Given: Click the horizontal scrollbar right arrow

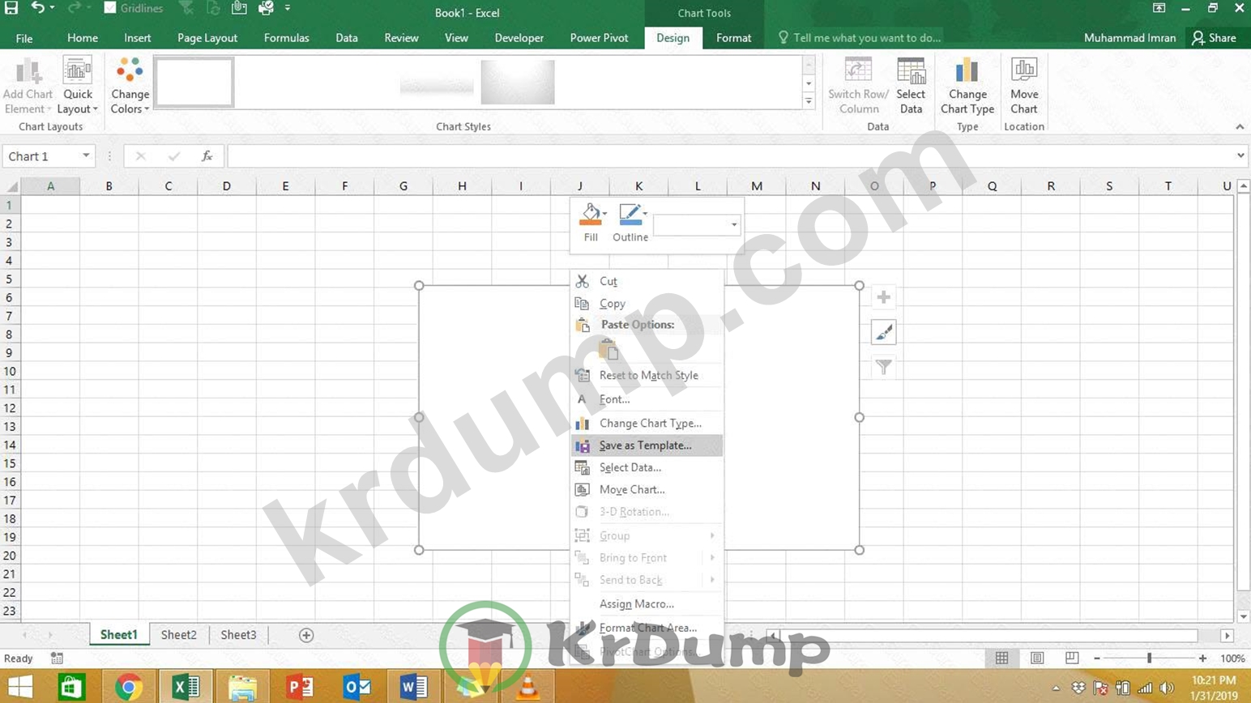Looking at the screenshot, I should (1228, 636).
